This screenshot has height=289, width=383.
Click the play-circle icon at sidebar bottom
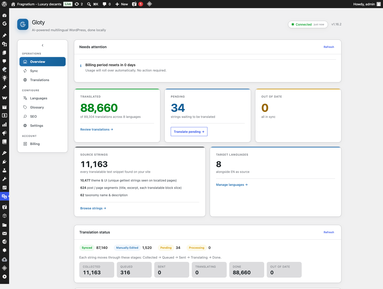pos(4,277)
